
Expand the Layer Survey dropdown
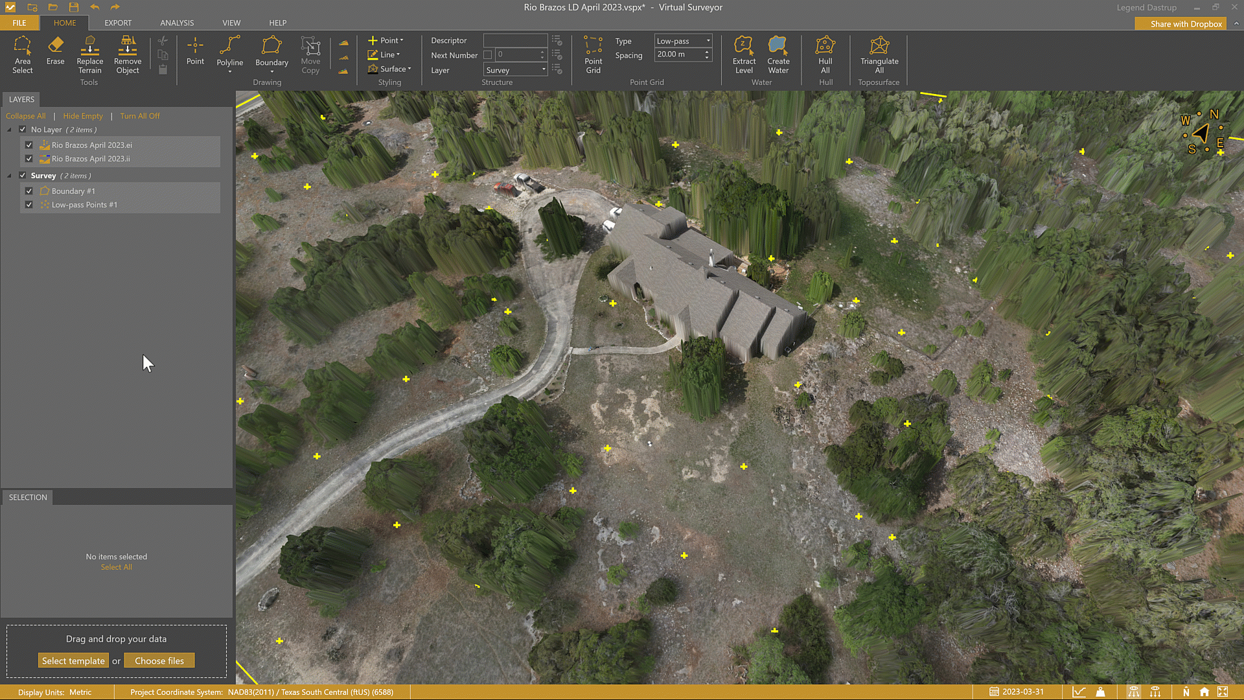516,70
